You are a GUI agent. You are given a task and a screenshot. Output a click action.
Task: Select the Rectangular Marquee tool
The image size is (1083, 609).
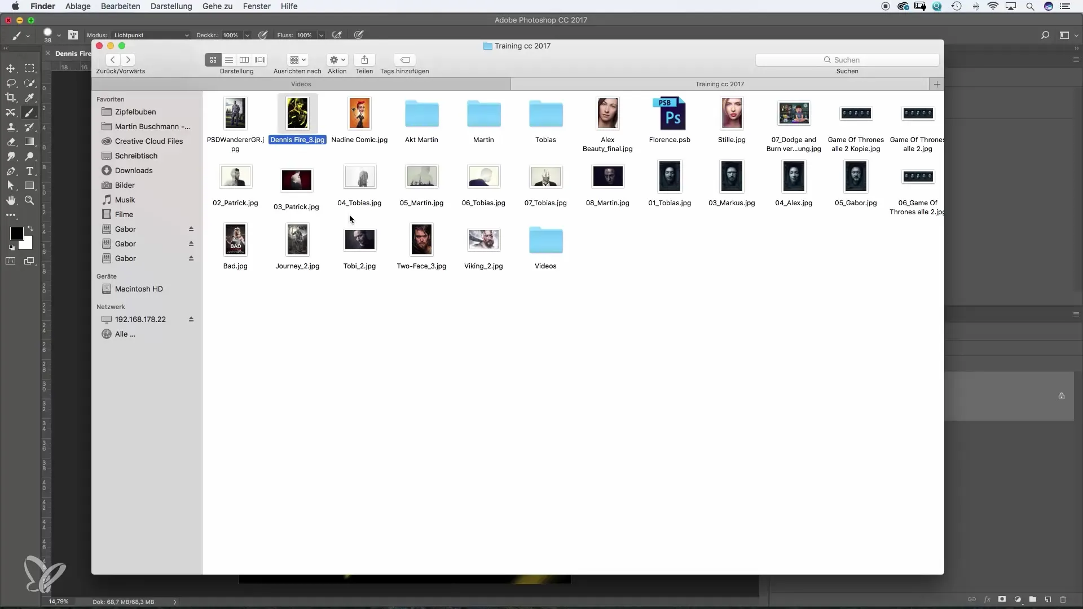[x=29, y=68]
